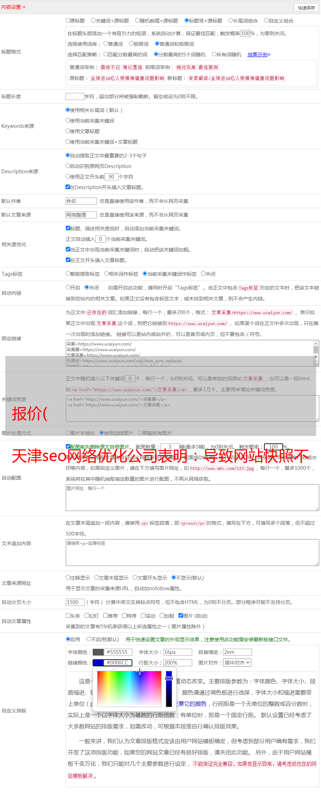Adjust the blue brightness slider bar

click(169, 688)
